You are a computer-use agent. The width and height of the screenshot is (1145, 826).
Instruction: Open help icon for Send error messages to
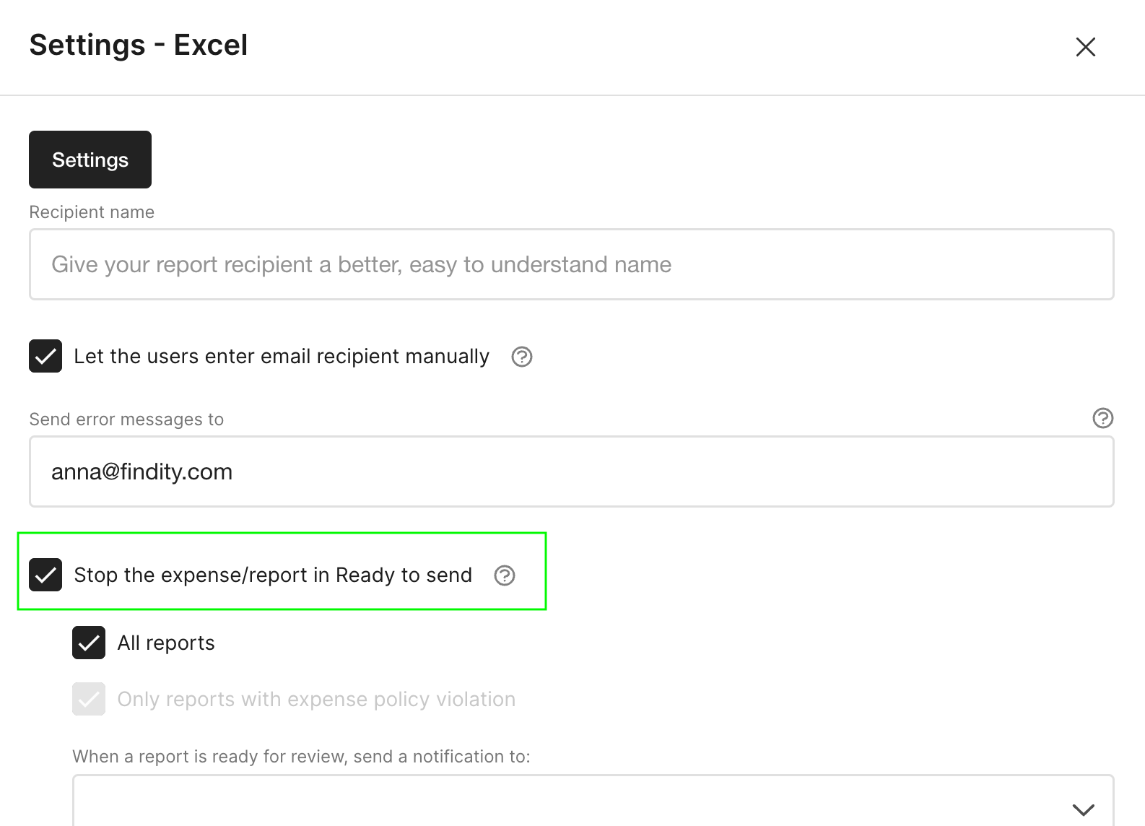1102,418
